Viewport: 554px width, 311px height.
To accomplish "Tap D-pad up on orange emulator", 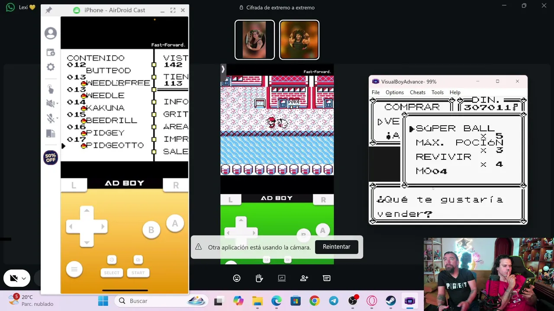I will point(87,211).
